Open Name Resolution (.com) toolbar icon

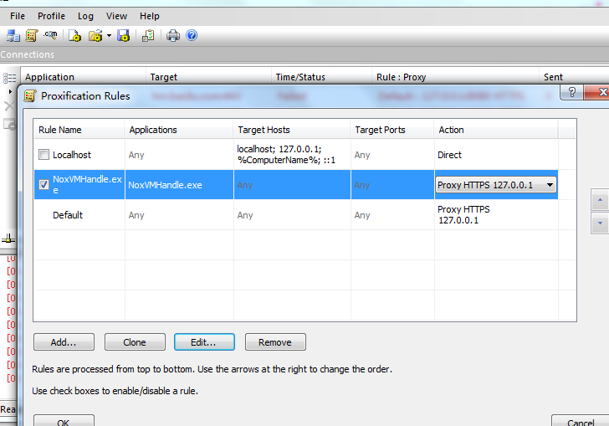click(50, 35)
